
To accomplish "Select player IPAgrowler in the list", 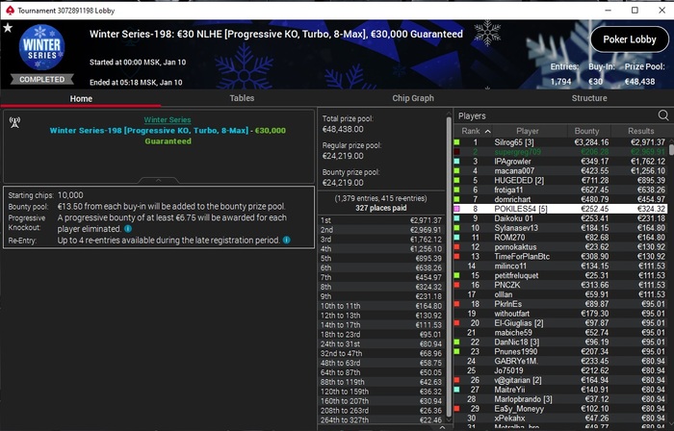I will point(560,162).
